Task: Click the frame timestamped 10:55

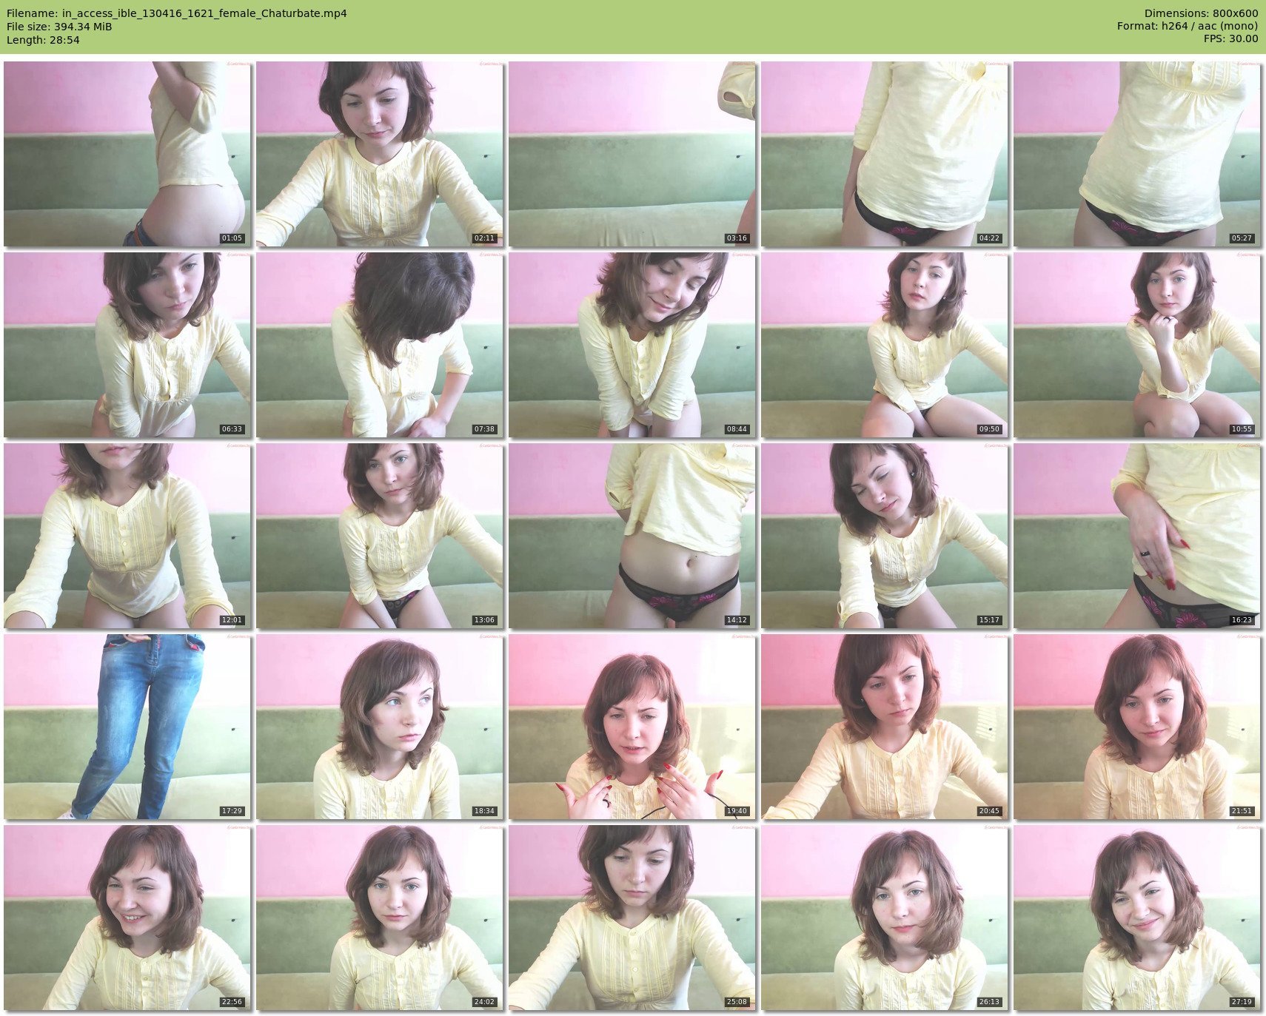Action: (x=1137, y=345)
